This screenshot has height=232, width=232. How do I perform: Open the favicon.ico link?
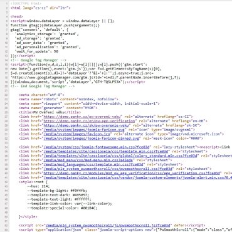(x=76, y=134)
